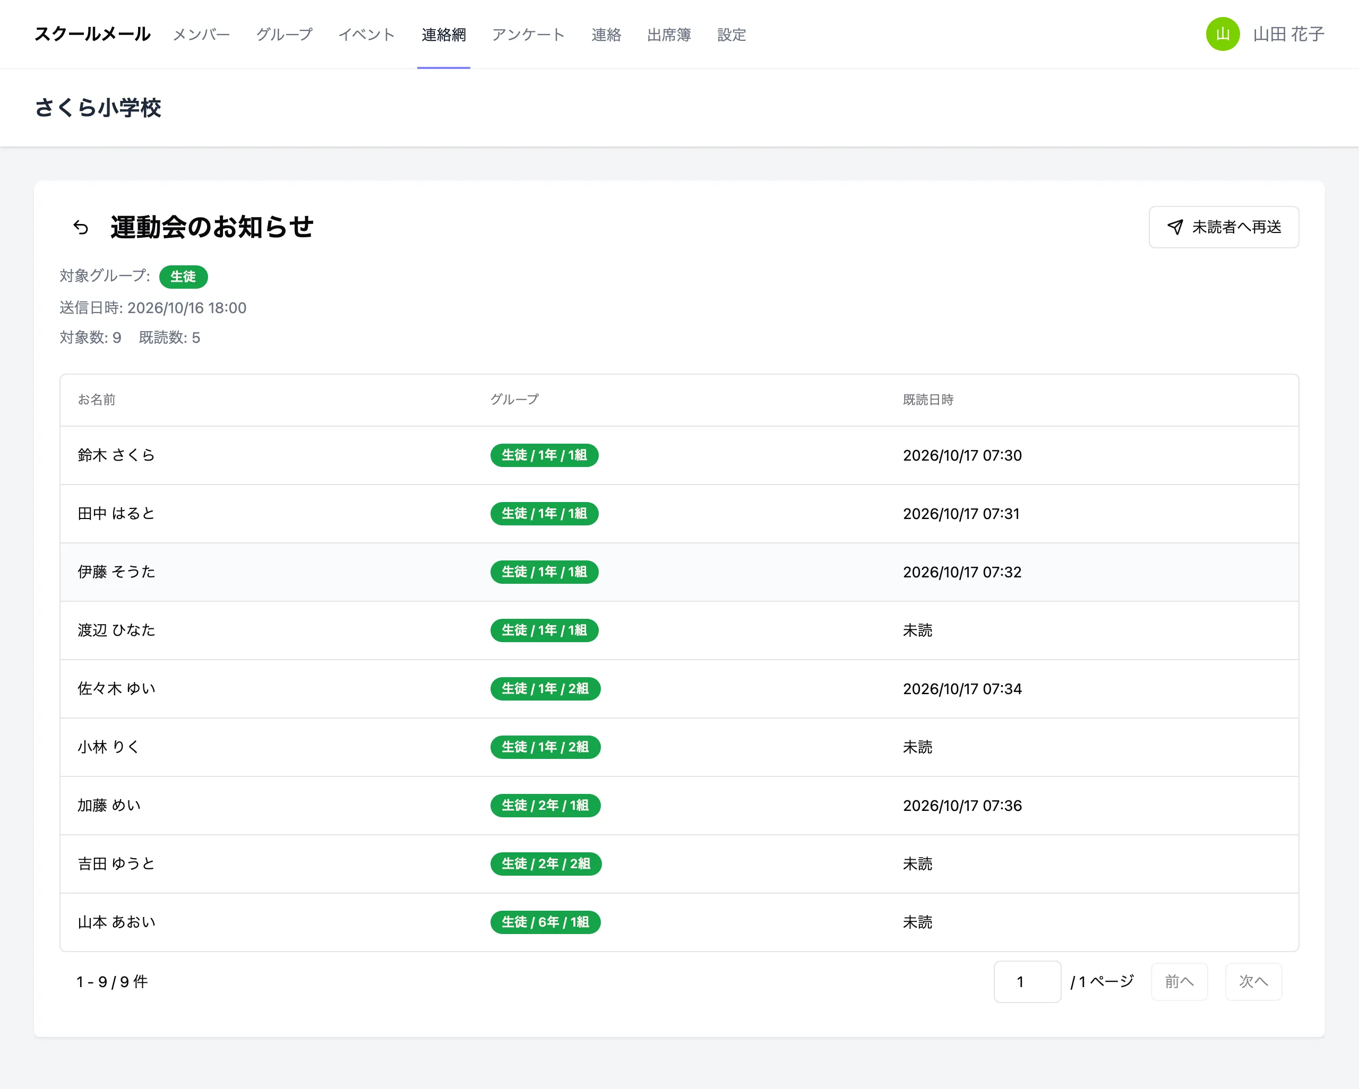Viewport: 1359px width, 1089px height.
Task: Click the 山 user avatar icon
Action: pos(1222,34)
